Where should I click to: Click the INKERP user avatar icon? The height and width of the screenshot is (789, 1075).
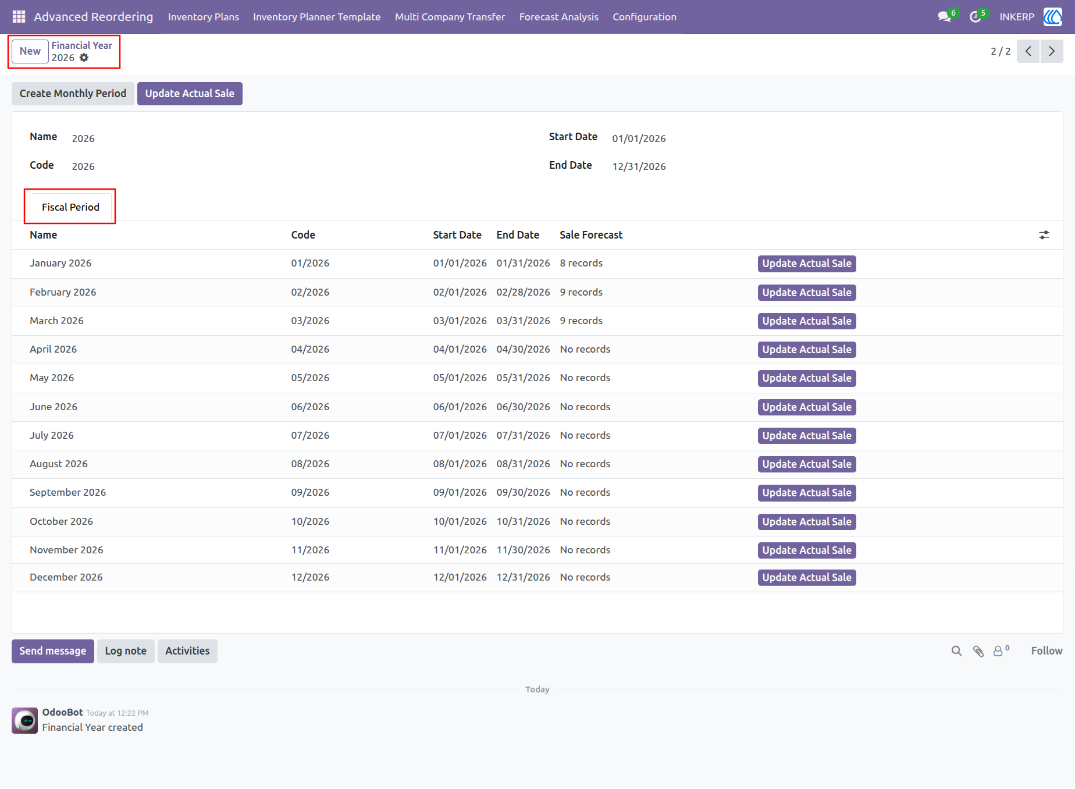click(x=1053, y=17)
